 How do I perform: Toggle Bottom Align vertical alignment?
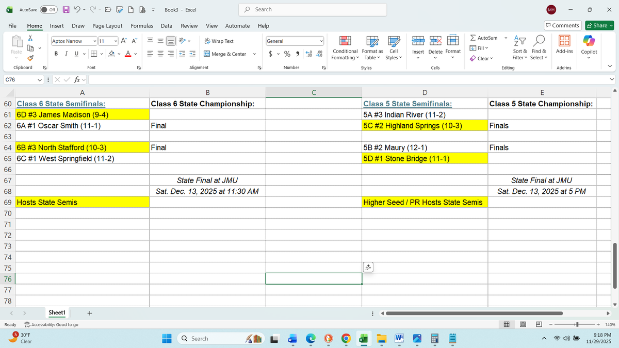point(172,41)
